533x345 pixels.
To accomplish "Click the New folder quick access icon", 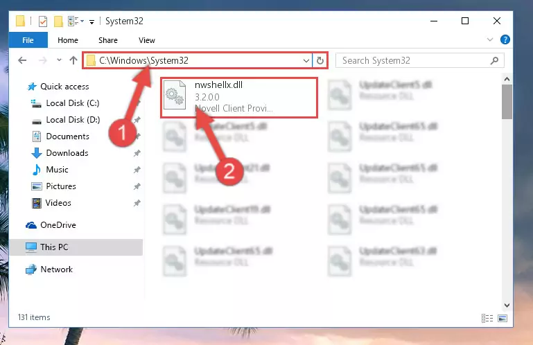I will point(58,21).
